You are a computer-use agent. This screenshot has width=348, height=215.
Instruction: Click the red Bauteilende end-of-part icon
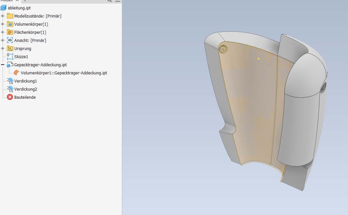tap(10, 97)
